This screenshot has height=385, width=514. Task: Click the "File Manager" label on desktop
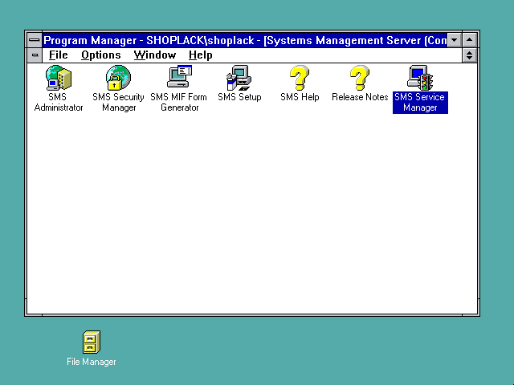(92, 362)
